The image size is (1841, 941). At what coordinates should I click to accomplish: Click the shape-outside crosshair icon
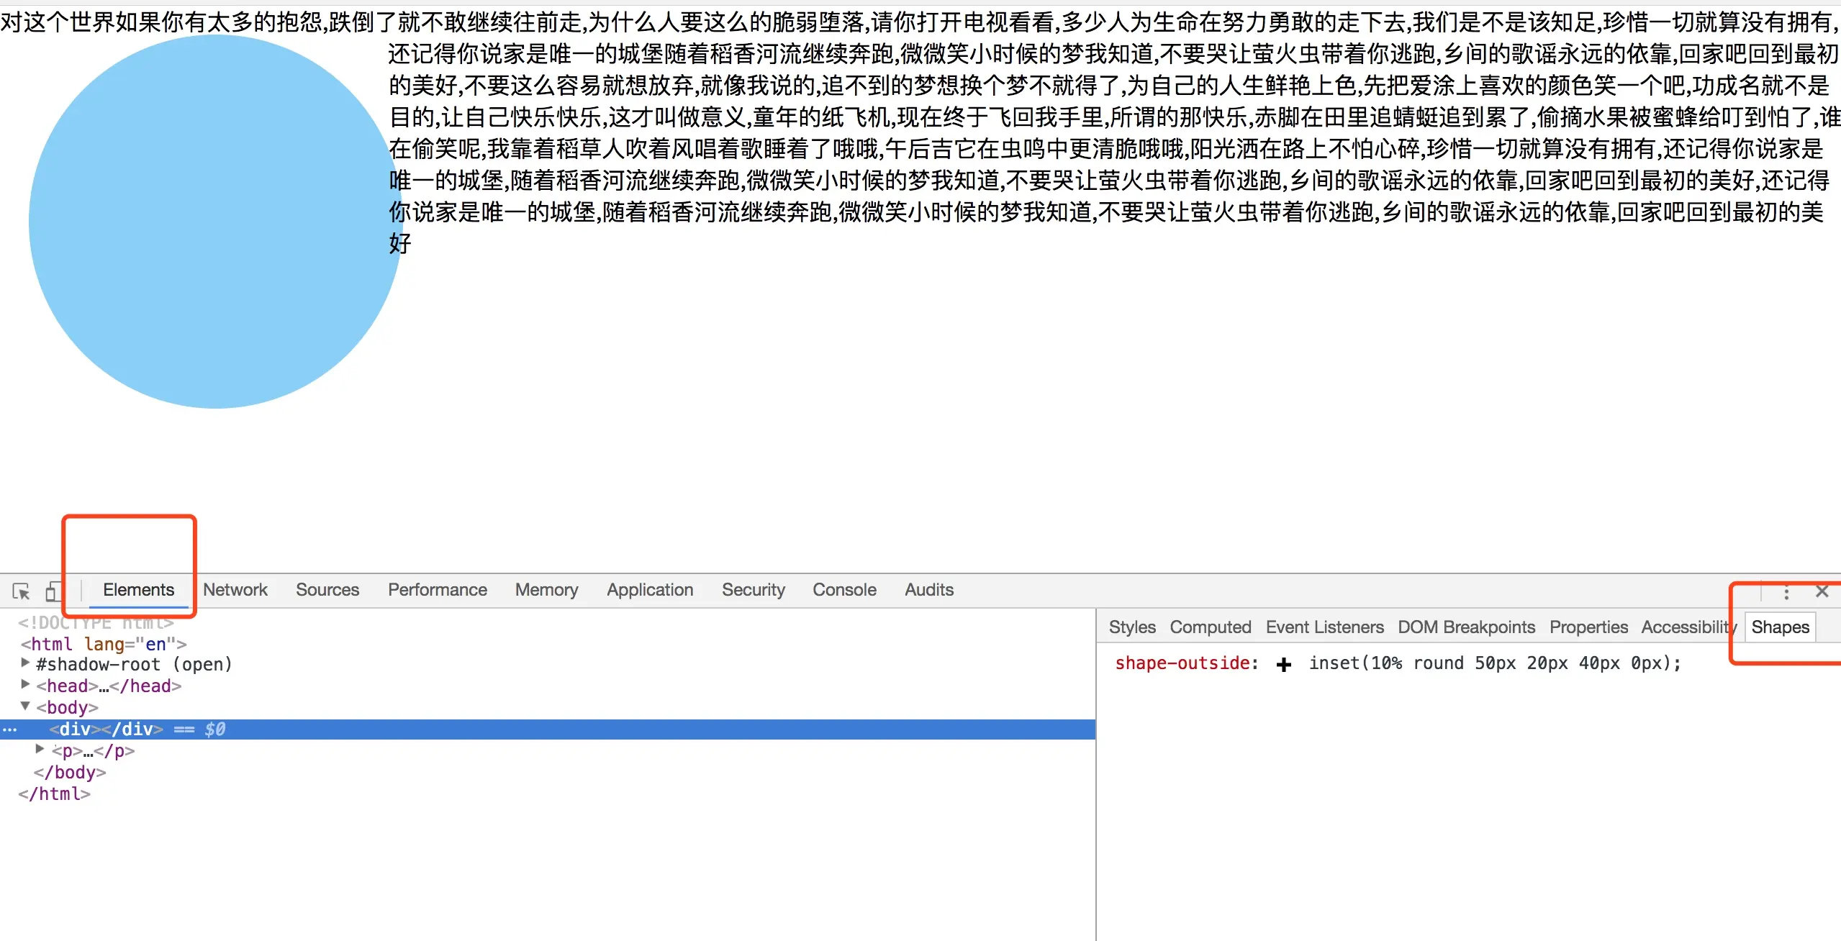click(1283, 664)
